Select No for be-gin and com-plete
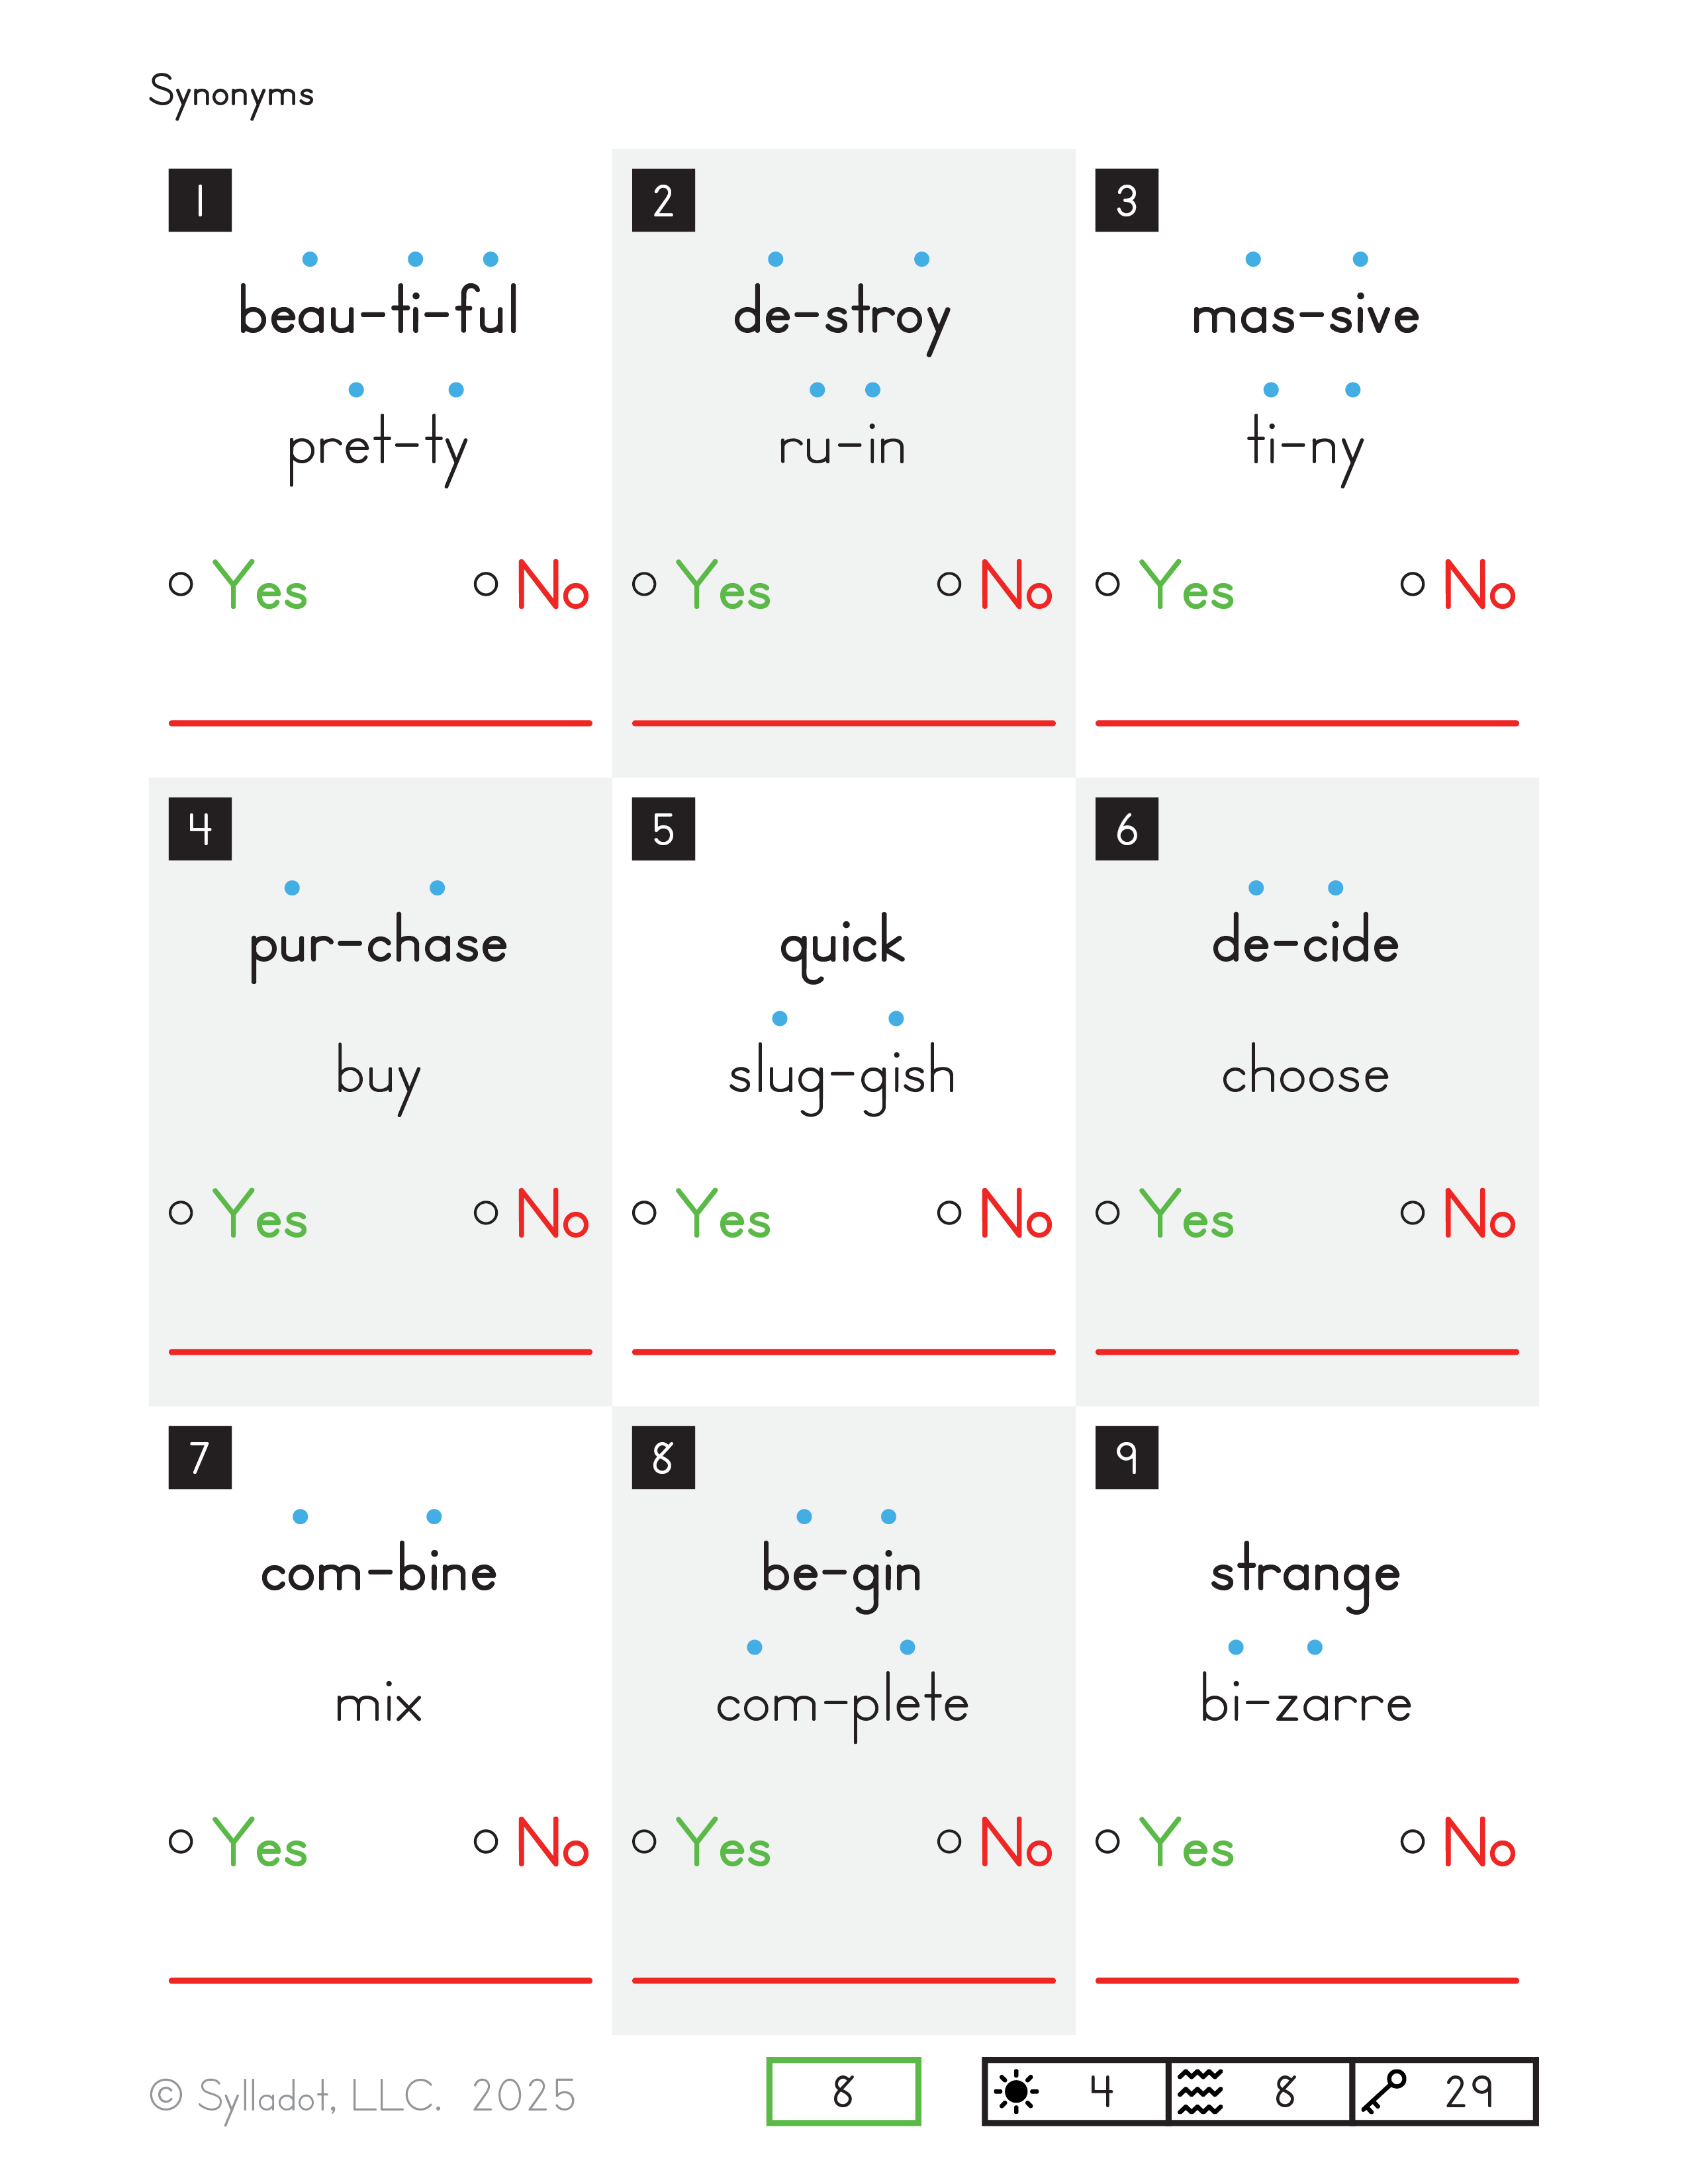Image resolution: width=1688 pixels, height=2184 pixels. (x=949, y=1841)
